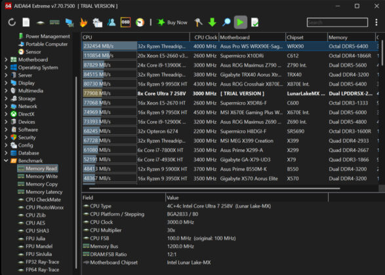Expand the Motherboard tree node
Screen dimensions: 385x275
pyautogui.click(x=6, y=60)
